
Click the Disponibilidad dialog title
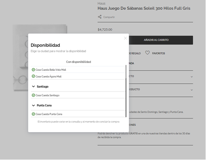45,45
